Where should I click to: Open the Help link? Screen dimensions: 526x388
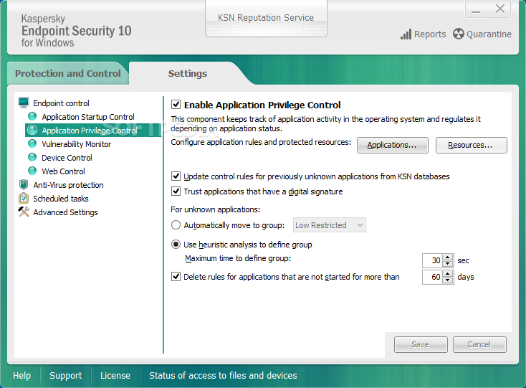click(21, 375)
